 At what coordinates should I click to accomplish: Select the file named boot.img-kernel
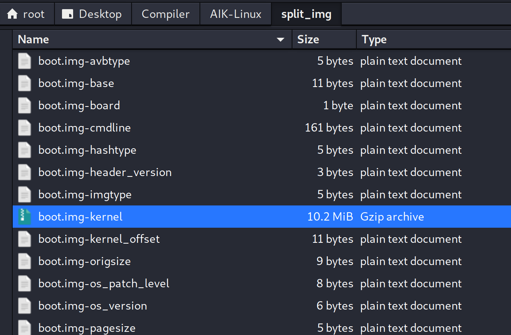click(81, 217)
